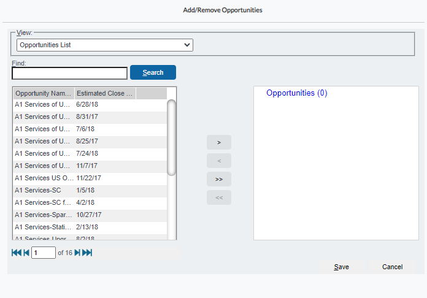The height and width of the screenshot is (298, 427).
Task: Select the A1 Services-Spar... row
Action: [x=90, y=215]
